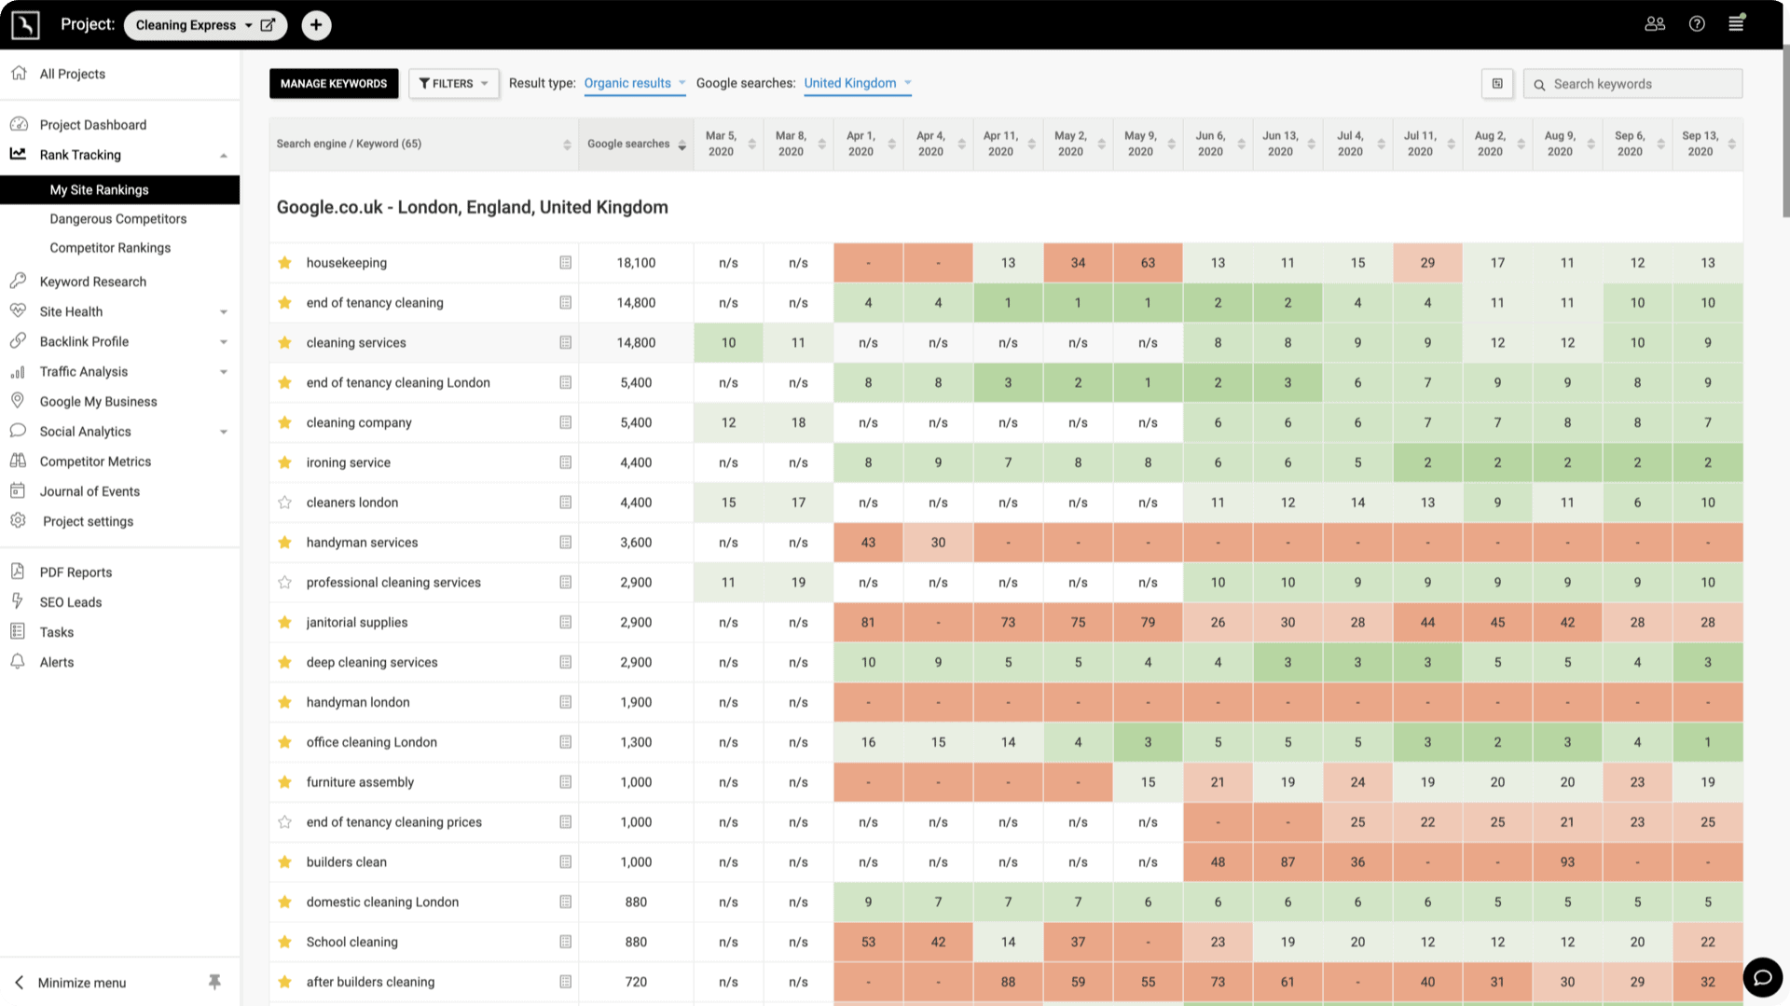Click the table export icon beside search box
Screen dimensions: 1790x1006
(1497, 84)
